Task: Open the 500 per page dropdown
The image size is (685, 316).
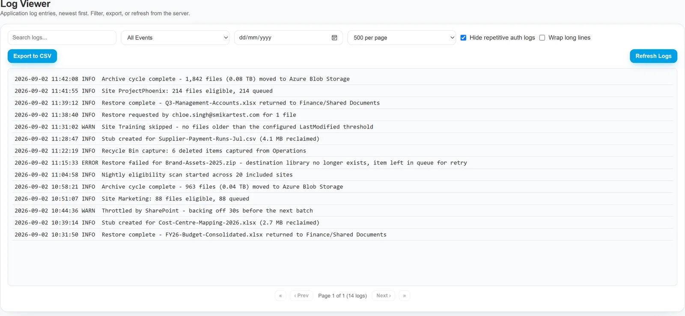Action: [x=402, y=38]
